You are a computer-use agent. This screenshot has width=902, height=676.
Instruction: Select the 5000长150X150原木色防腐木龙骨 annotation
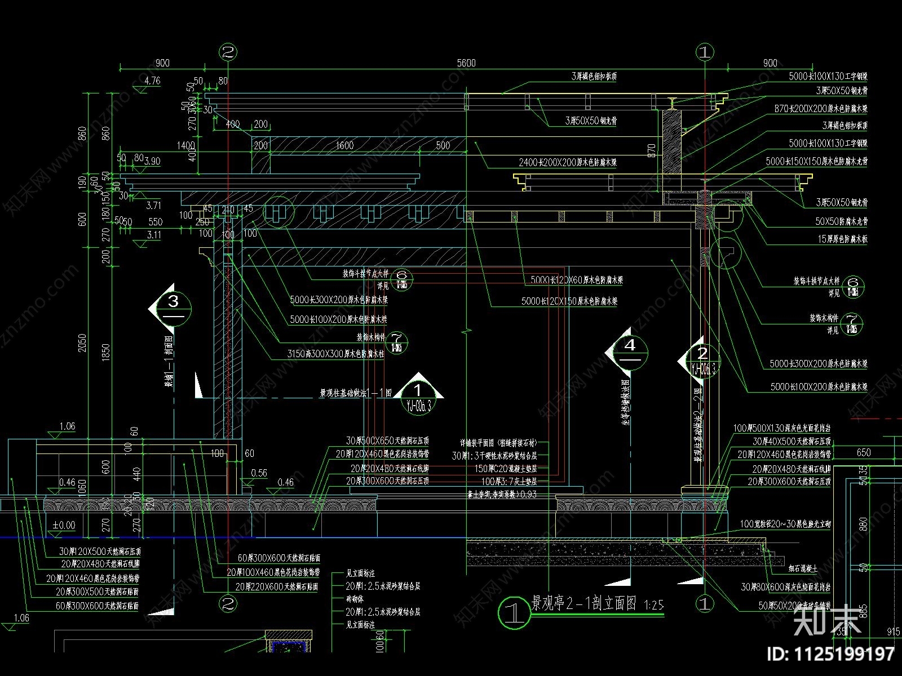[816, 161]
